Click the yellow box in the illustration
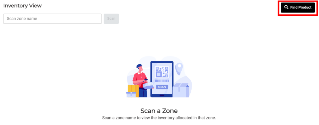This screenshot has height=125, width=319. point(133,91)
